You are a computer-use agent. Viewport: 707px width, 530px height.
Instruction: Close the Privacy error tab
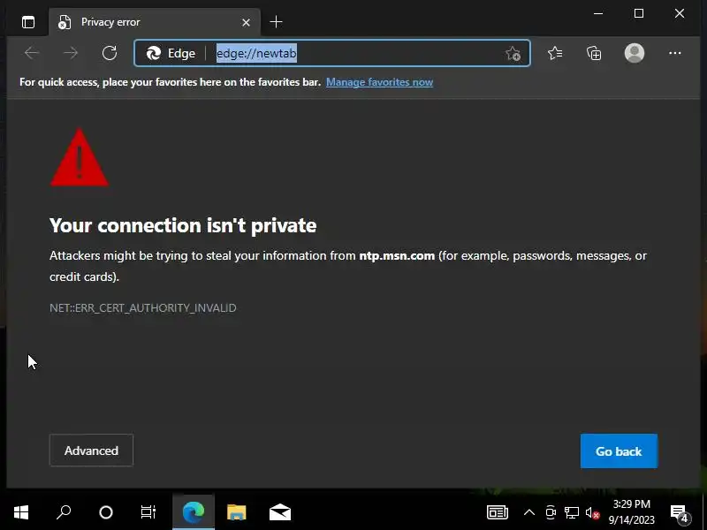tap(246, 22)
